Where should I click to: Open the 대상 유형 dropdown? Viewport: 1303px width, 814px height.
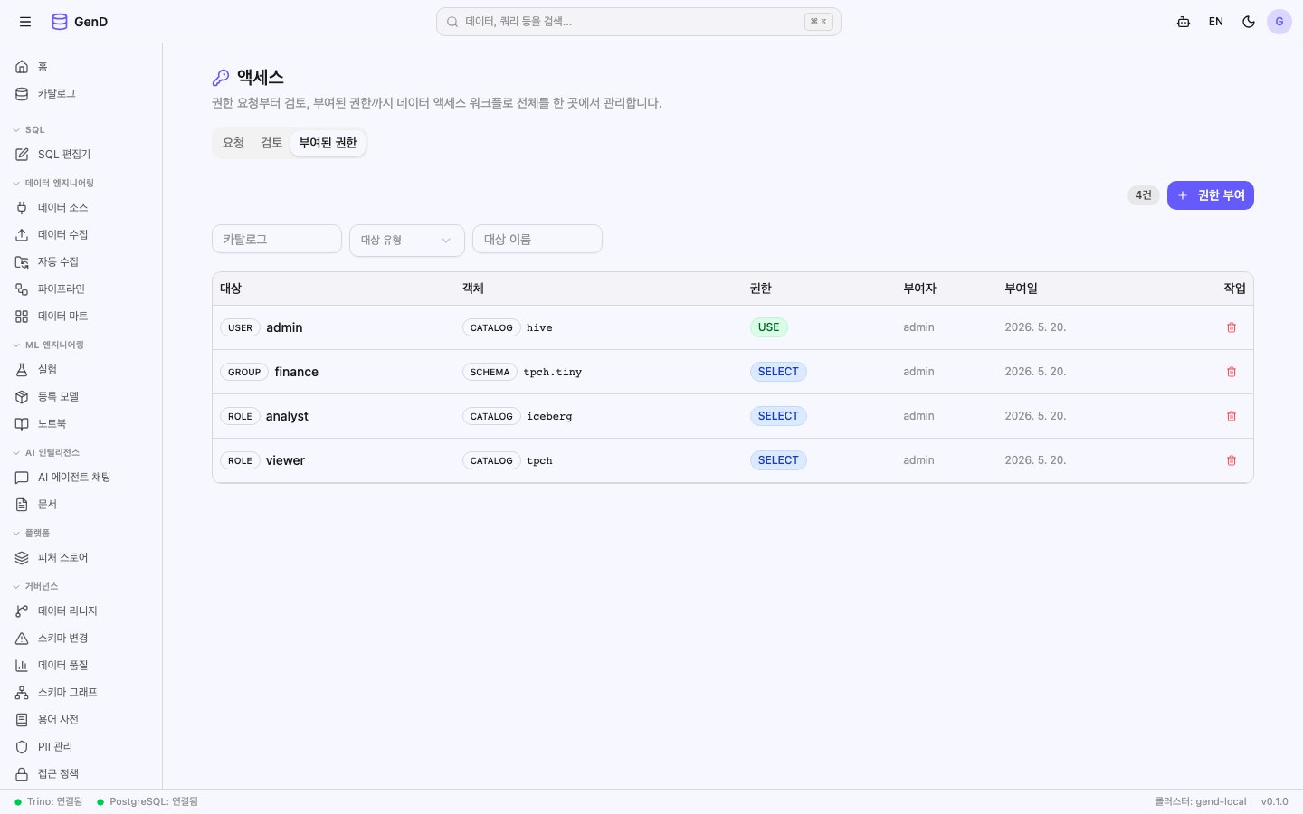[407, 240]
